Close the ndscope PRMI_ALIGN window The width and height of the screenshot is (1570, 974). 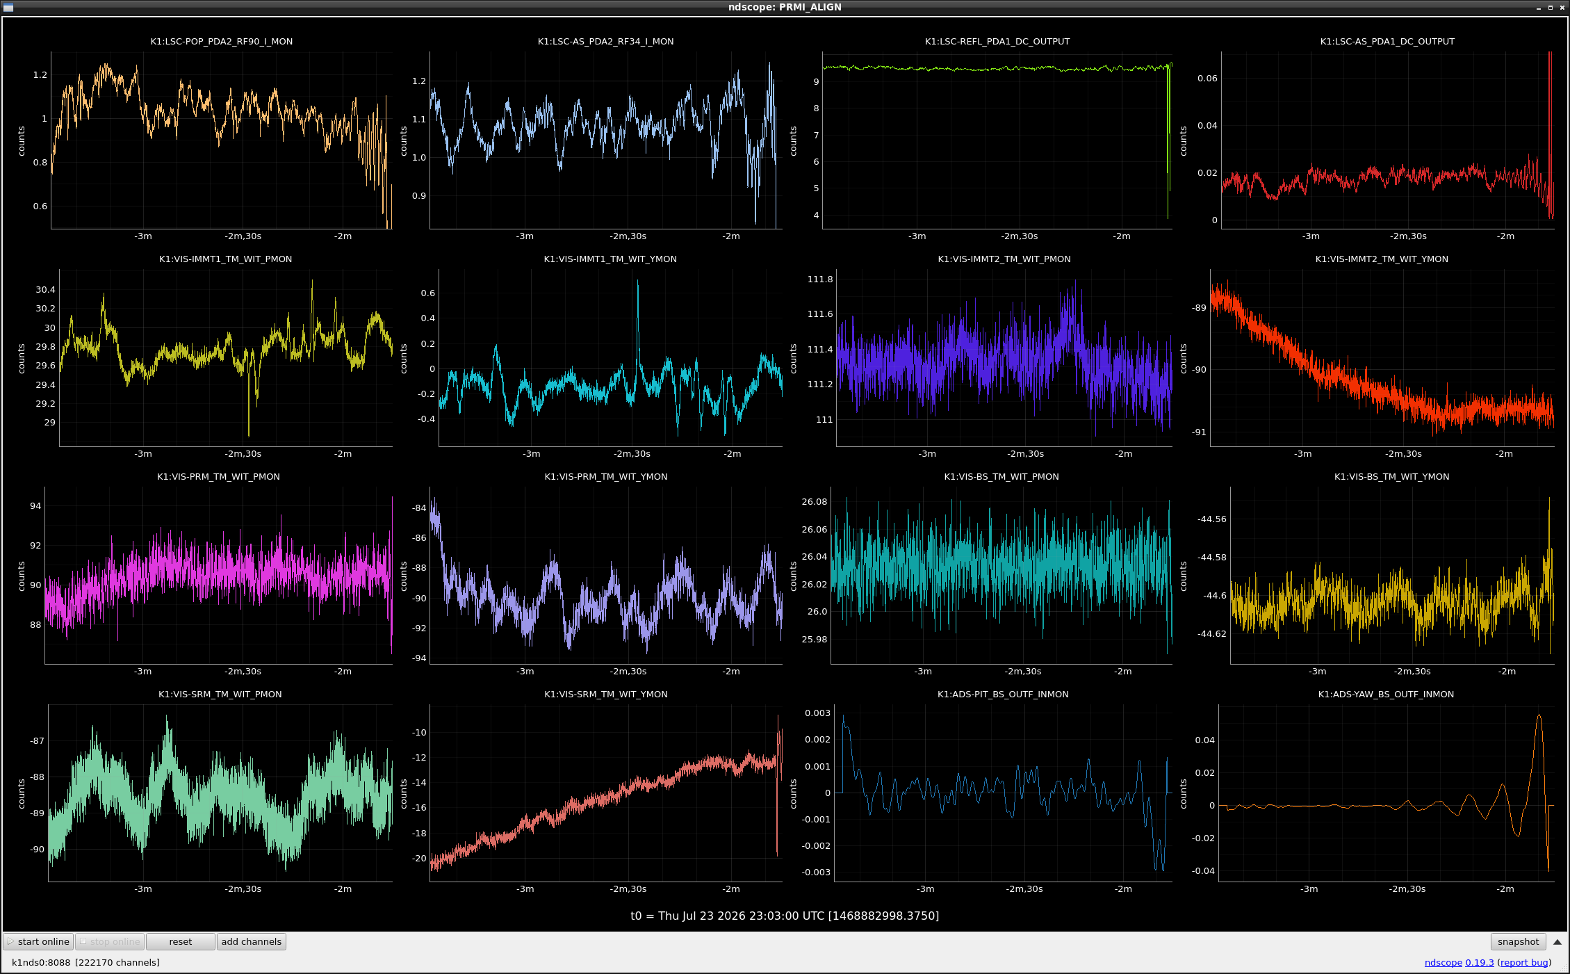pyautogui.click(x=1562, y=8)
